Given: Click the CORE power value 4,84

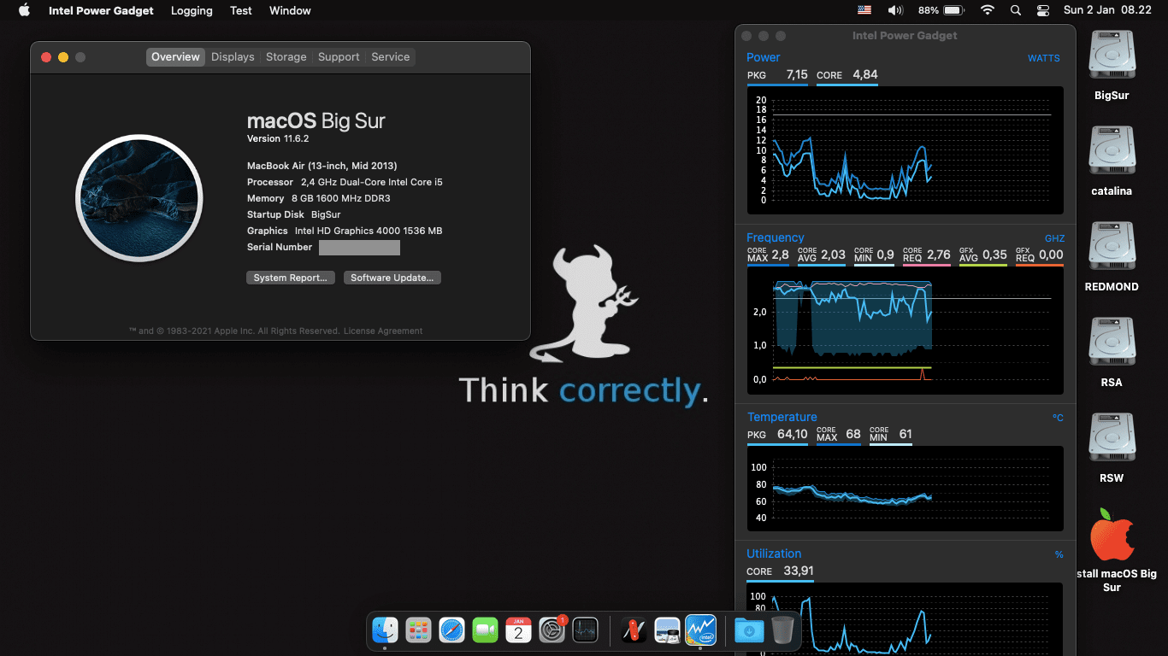Looking at the screenshot, I should click(864, 75).
